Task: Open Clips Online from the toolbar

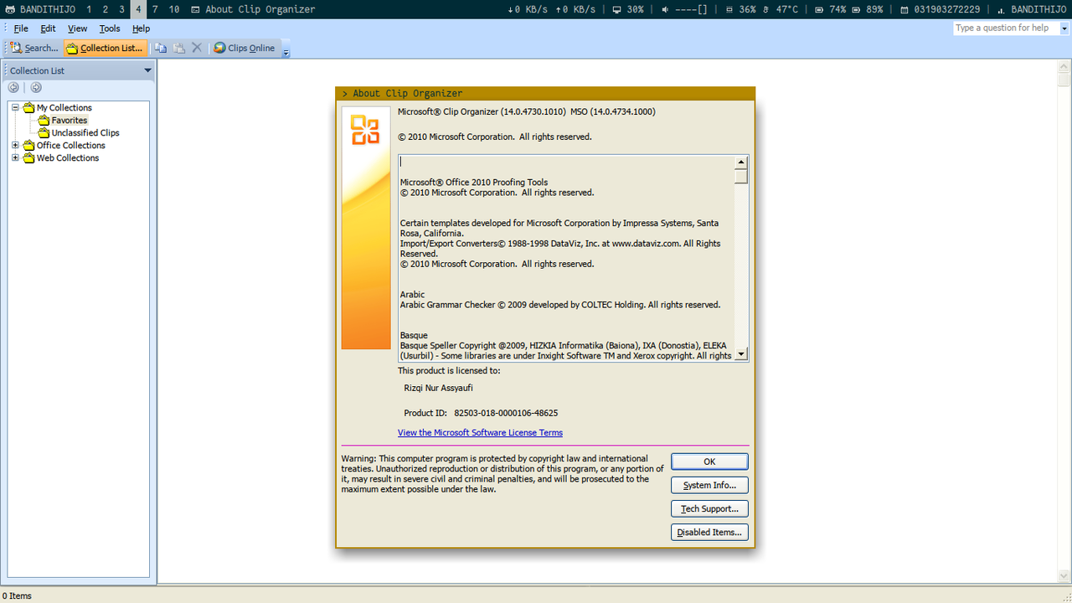Action: pyautogui.click(x=244, y=48)
